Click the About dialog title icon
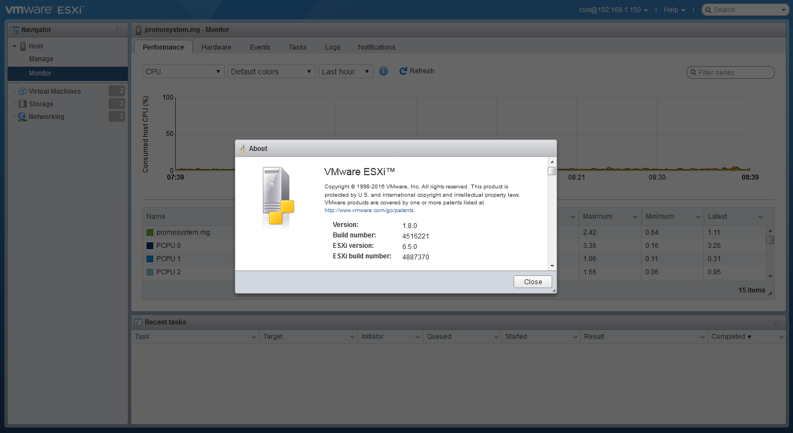Image resolution: width=793 pixels, height=433 pixels. 242,149
